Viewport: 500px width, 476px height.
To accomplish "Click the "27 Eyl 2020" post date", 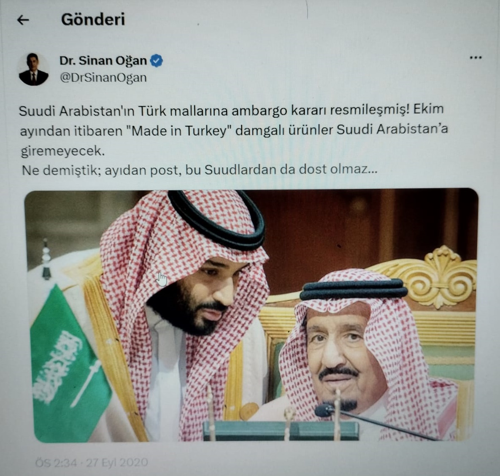I will [117, 462].
